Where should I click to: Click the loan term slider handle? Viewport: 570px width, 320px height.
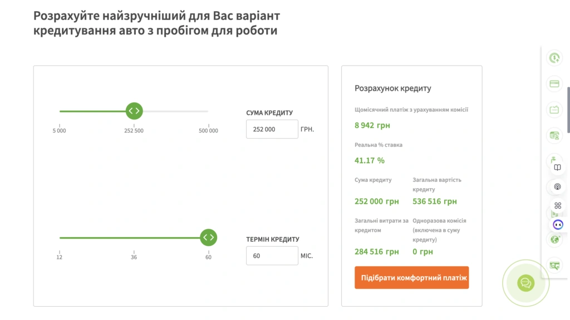208,238
